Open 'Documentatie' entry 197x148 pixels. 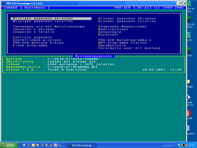click(112, 45)
